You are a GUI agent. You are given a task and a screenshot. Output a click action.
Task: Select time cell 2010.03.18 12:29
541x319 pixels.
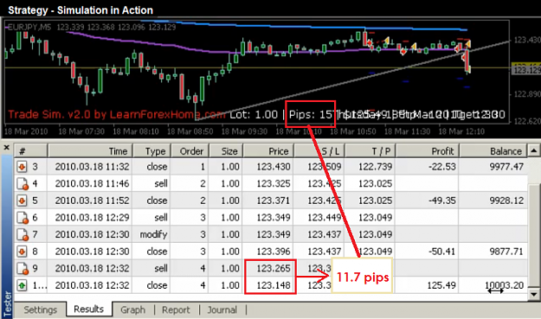click(92, 217)
